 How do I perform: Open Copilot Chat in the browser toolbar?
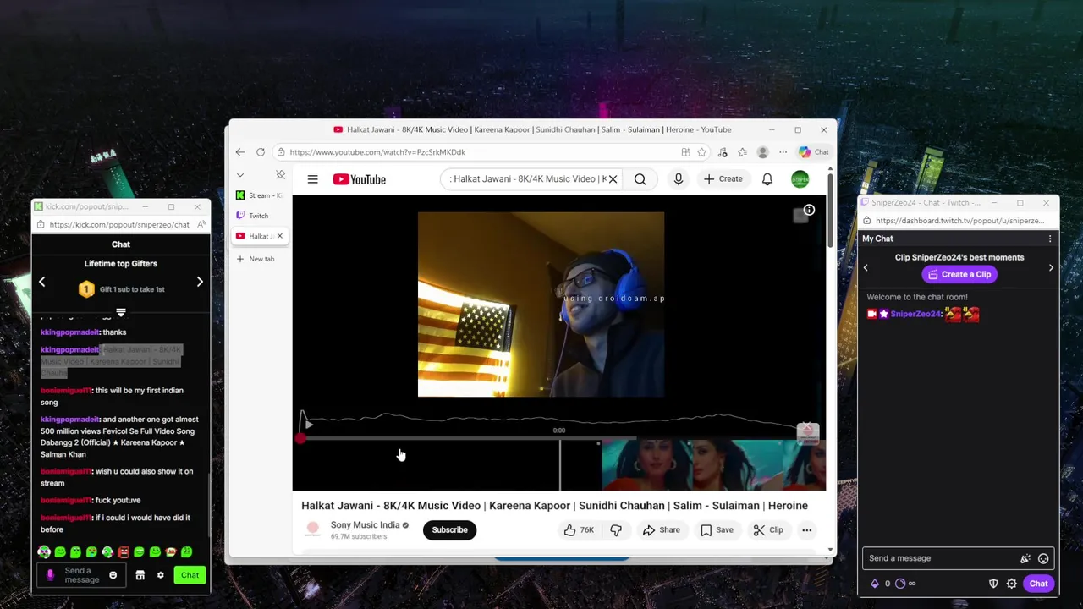click(813, 152)
